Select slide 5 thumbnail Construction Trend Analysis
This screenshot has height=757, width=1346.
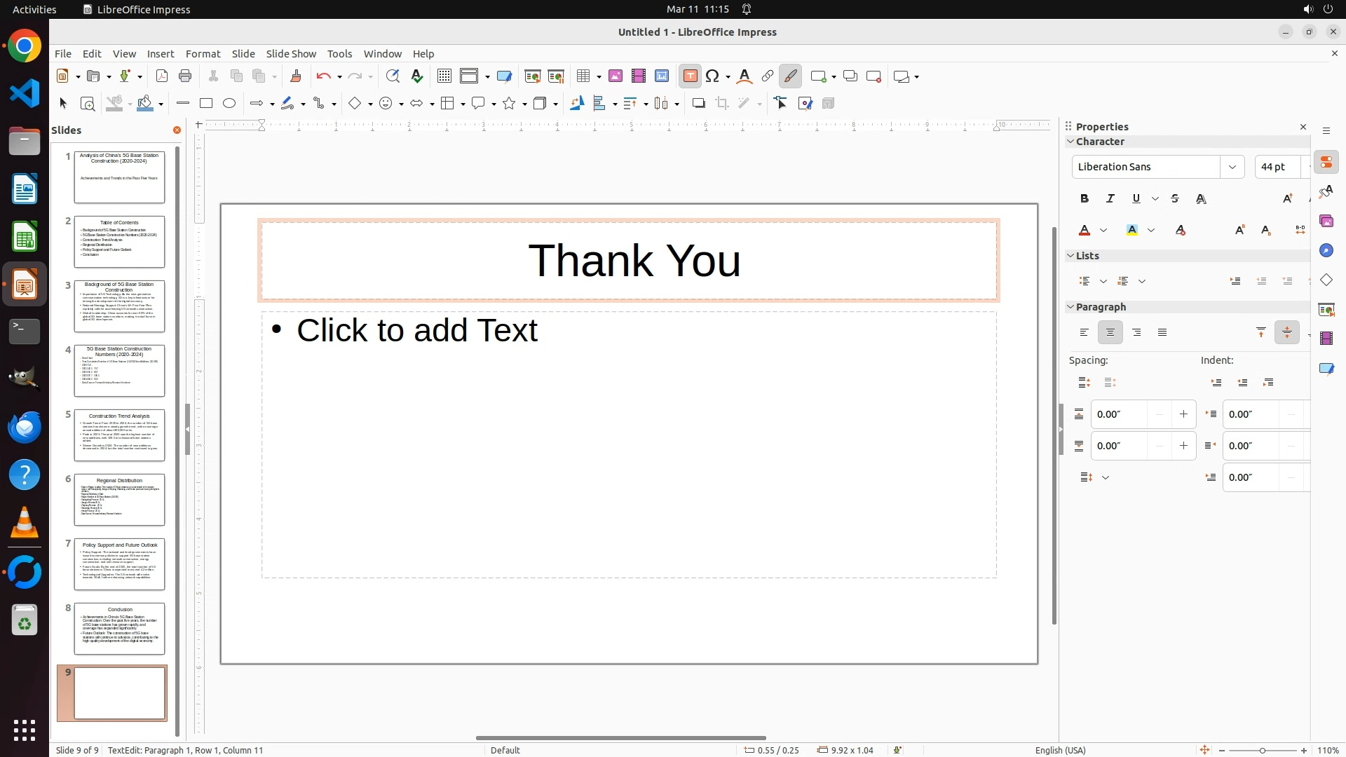(x=119, y=435)
